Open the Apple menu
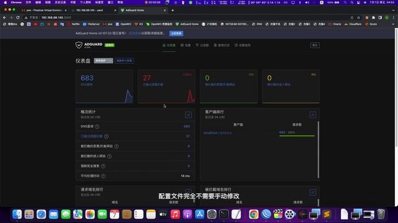This screenshot has height=223, width=398. tap(6, 2)
